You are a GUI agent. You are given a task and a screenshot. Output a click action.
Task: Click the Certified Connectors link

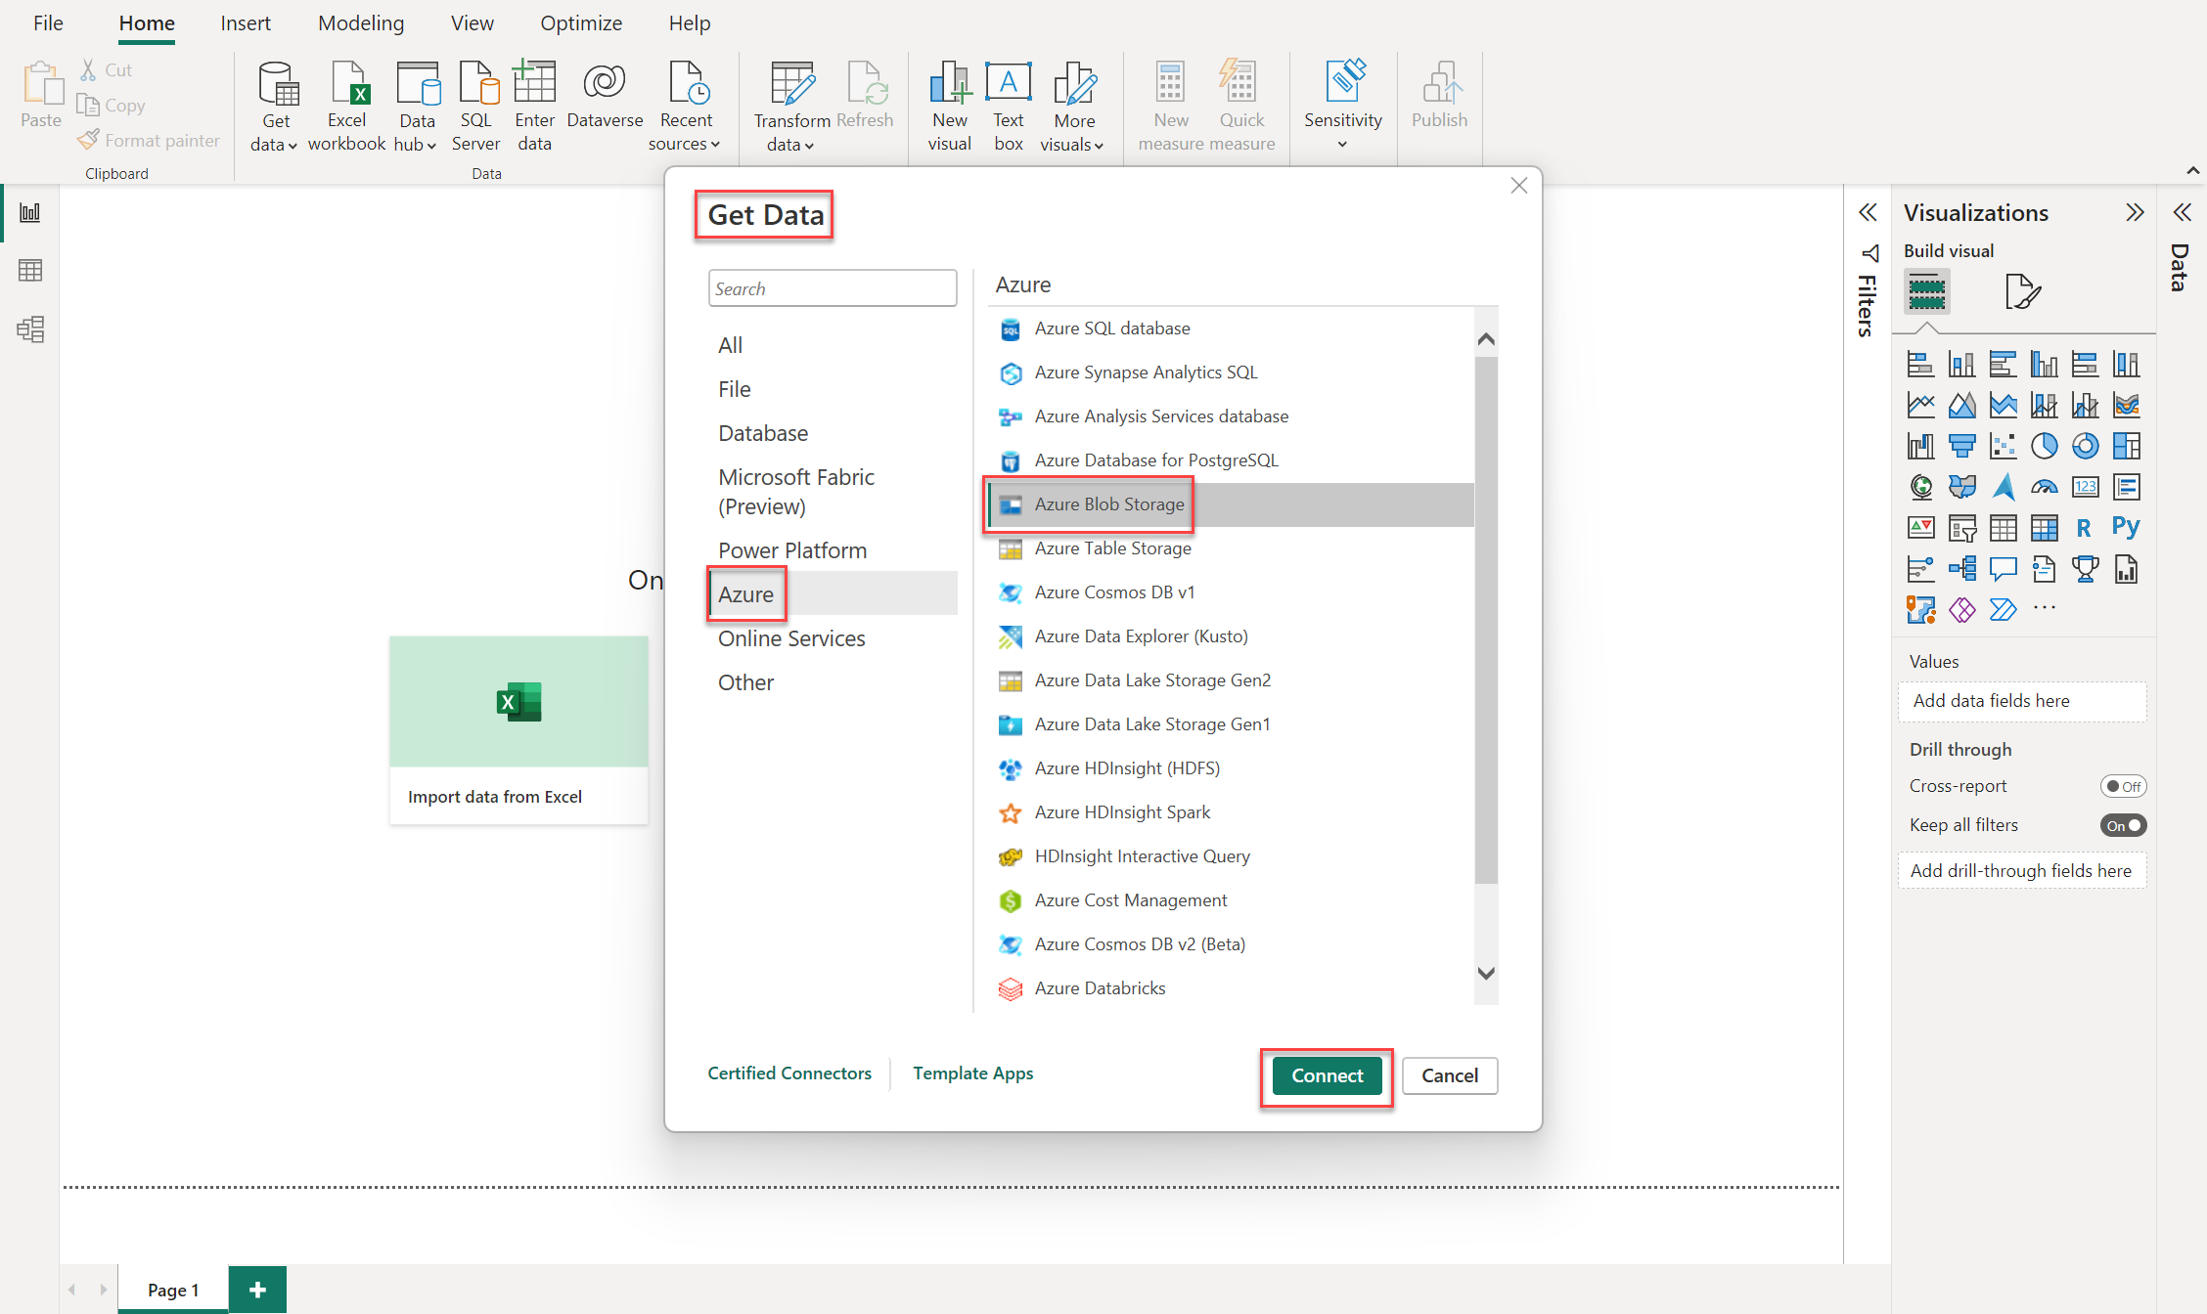pos(788,1073)
